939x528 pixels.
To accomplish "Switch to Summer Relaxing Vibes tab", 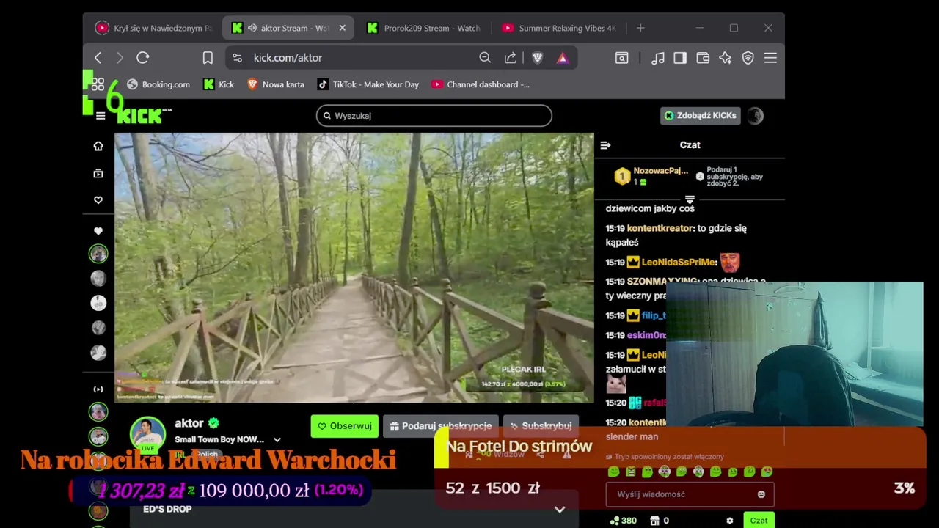I will point(559,28).
